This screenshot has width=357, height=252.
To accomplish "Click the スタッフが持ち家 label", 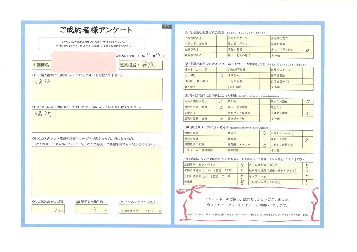I will pos(282,145).
